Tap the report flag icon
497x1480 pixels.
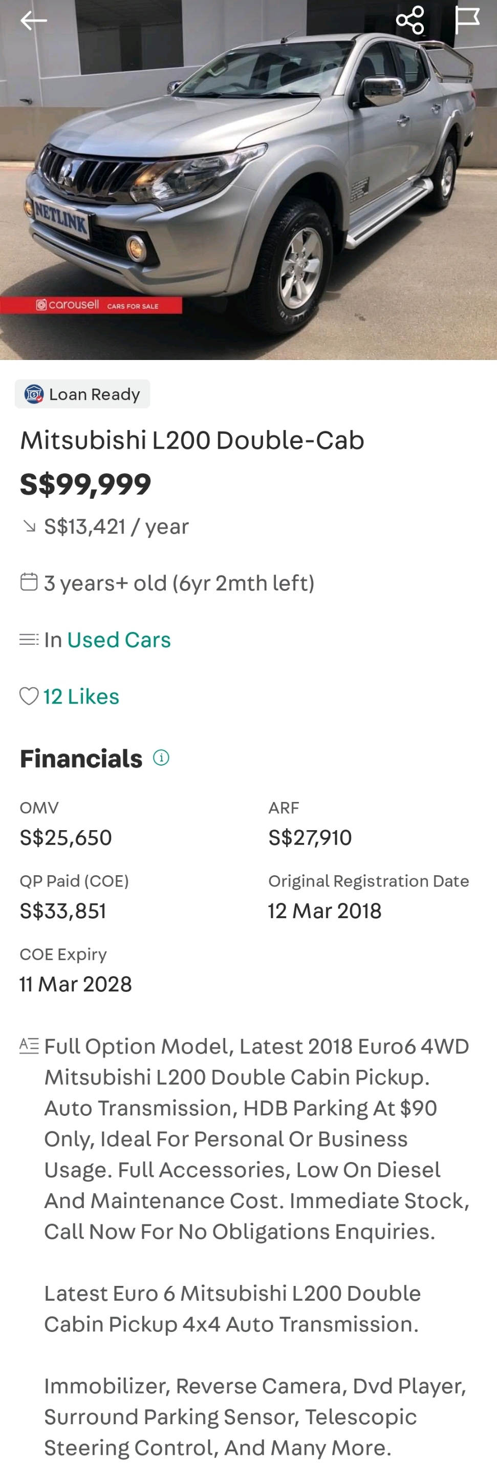(x=467, y=20)
